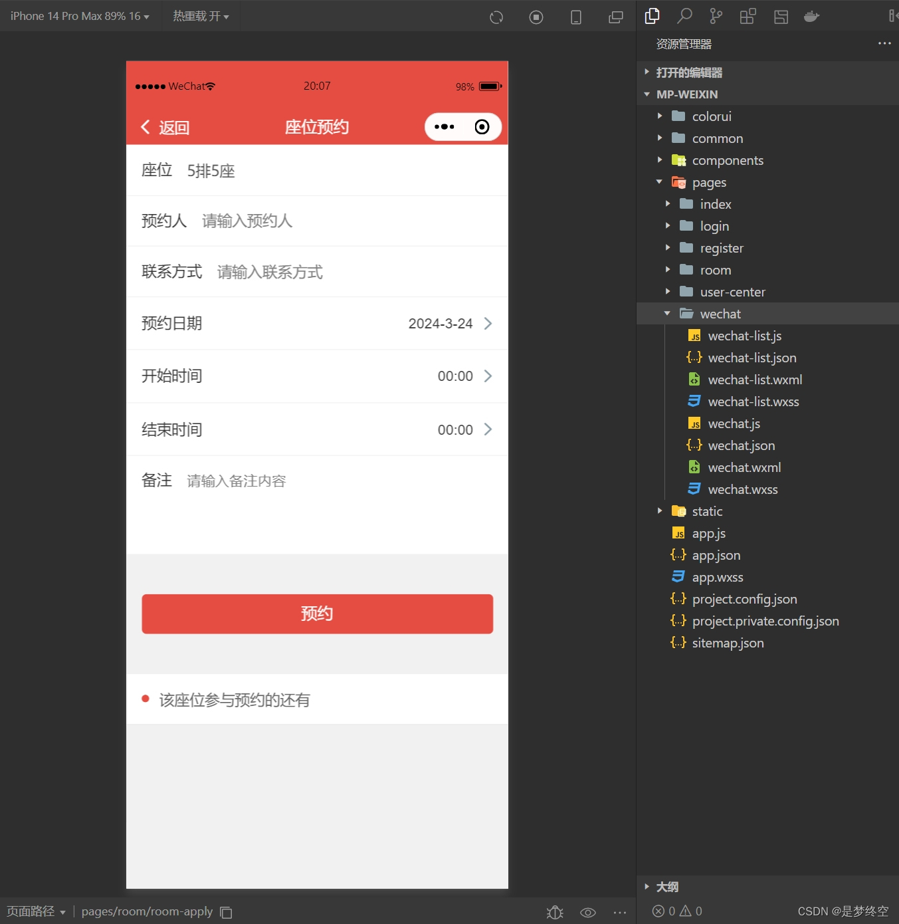Screen dimensions: 899x924
Task: Open the source control branch icon
Action: [x=716, y=16]
